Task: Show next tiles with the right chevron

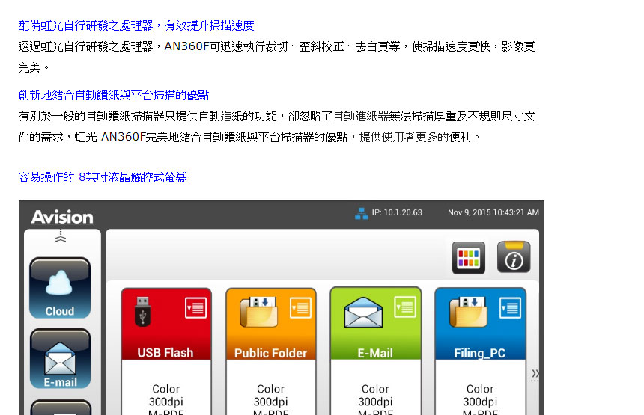Action: coord(535,375)
